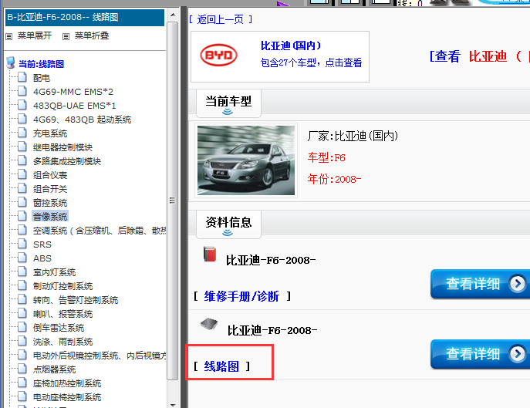Open 菜单展开 to expand the menu
The width and height of the screenshot is (530, 408).
click(35, 35)
